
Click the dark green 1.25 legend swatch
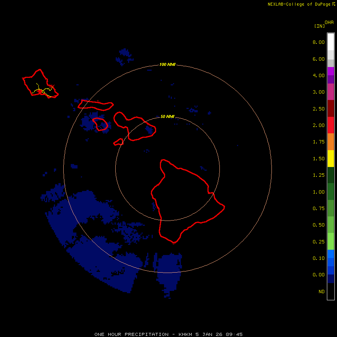[x=331, y=175]
